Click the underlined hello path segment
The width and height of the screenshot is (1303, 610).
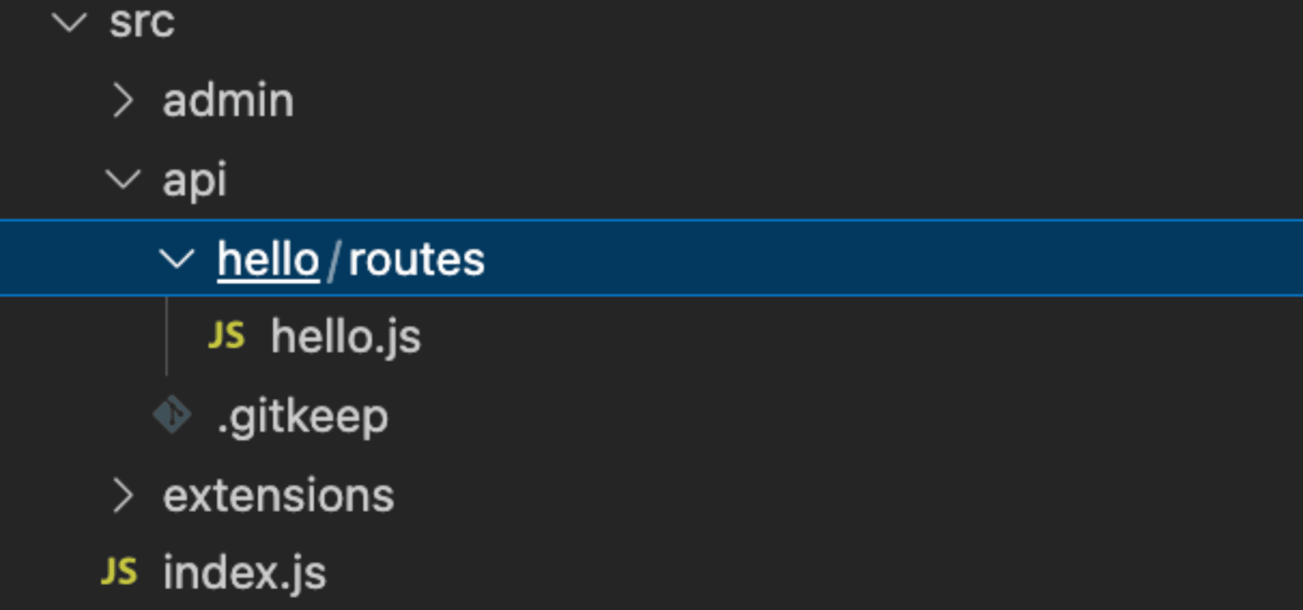point(268,259)
